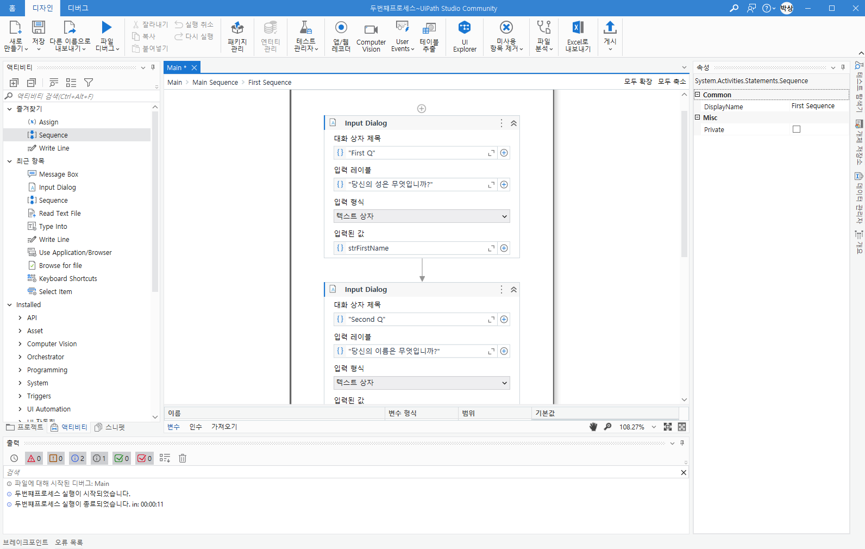Collapse the 즐겨찾기 favorites group

click(10, 109)
